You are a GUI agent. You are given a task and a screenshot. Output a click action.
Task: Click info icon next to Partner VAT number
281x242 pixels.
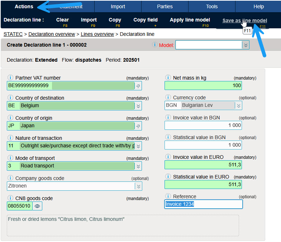[x=10, y=78]
